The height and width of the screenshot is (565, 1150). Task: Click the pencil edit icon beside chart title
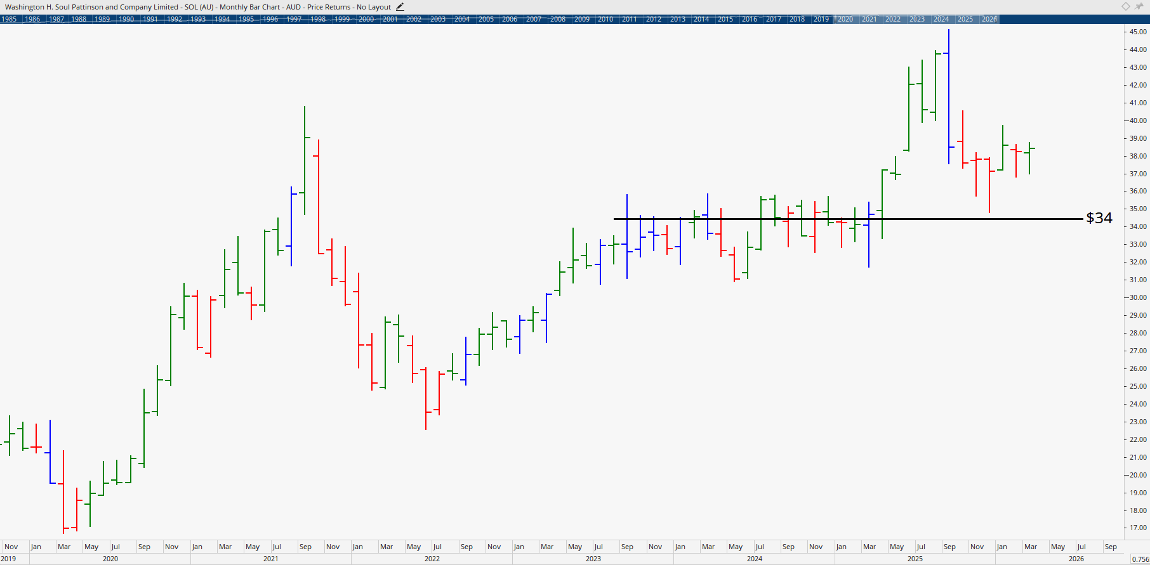click(400, 7)
